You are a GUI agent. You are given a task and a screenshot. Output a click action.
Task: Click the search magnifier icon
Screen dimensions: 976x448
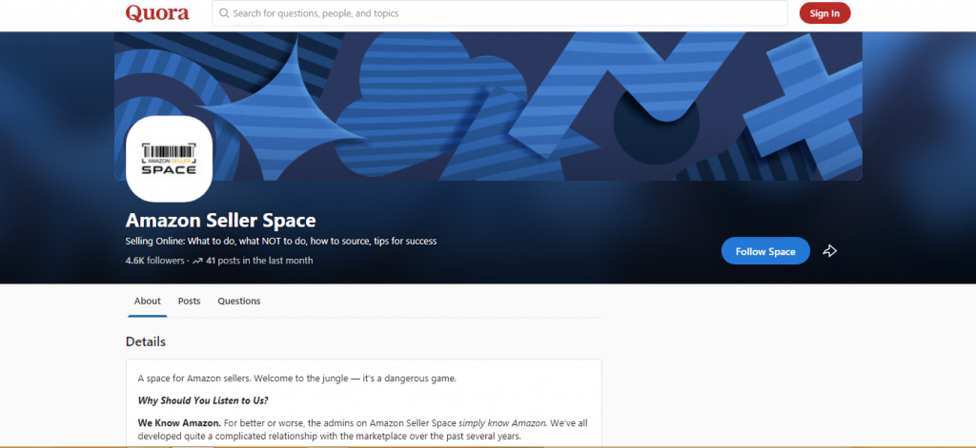click(x=224, y=13)
